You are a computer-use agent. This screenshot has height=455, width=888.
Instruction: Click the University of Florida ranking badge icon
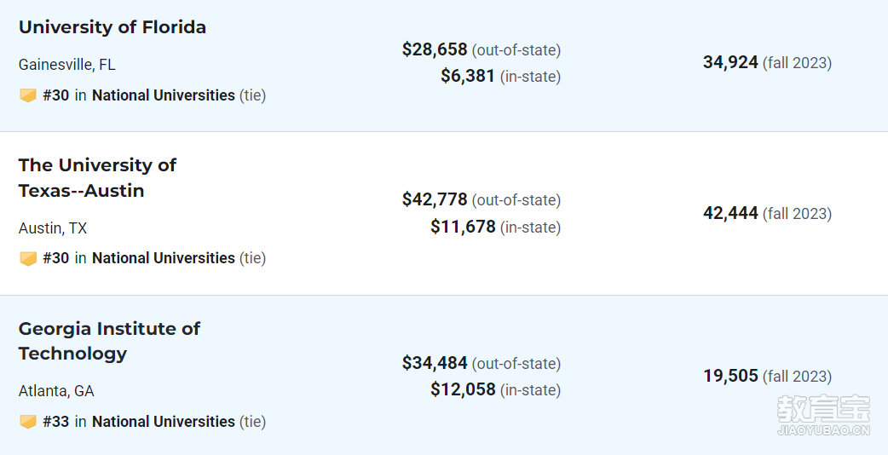(x=28, y=95)
